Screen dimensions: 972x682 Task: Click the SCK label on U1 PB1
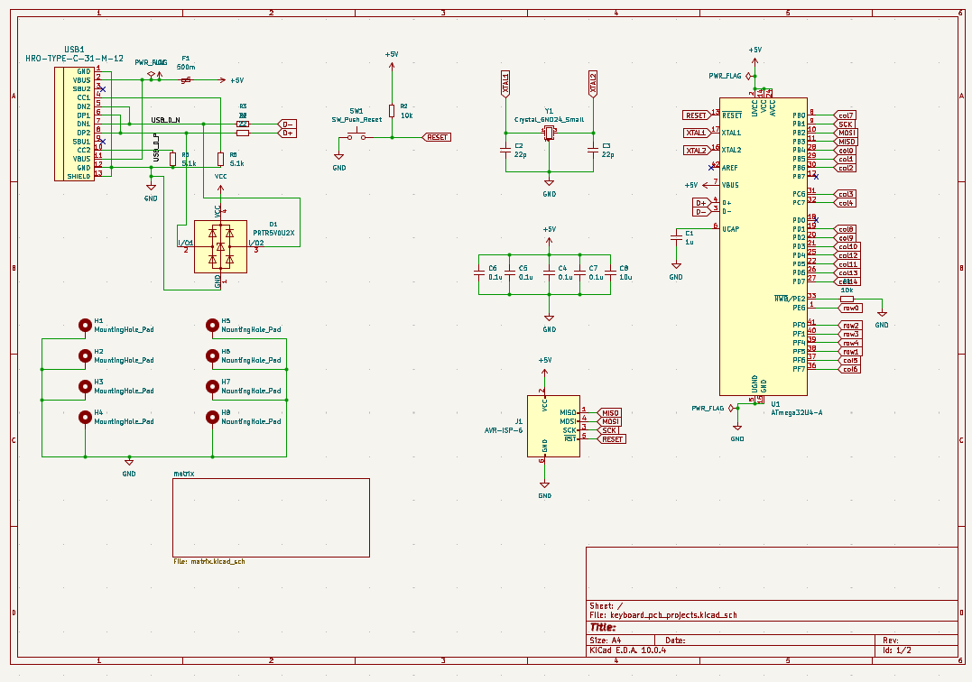pos(845,124)
